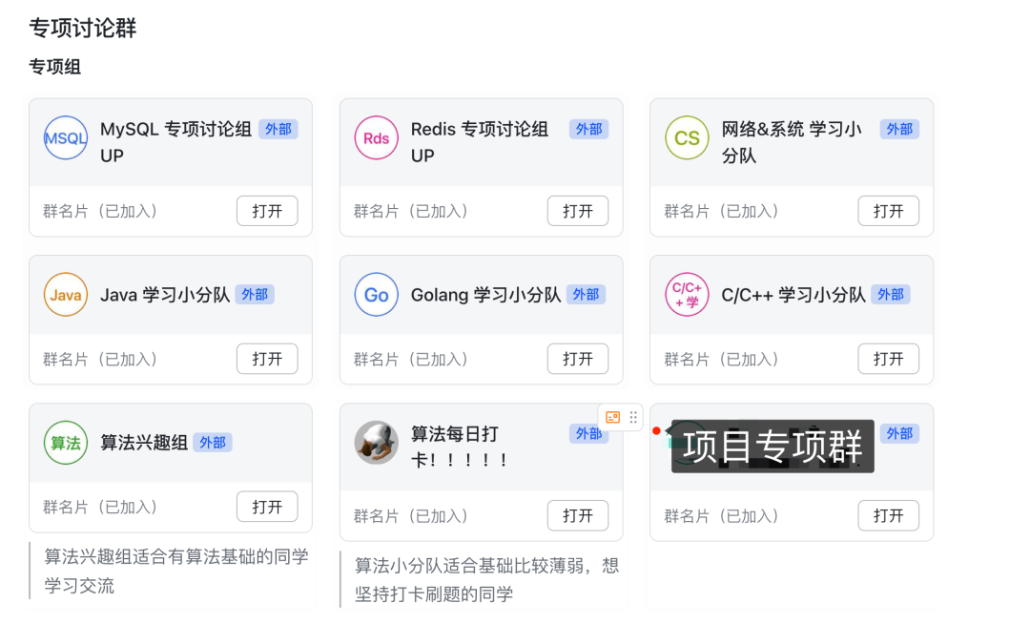Image resolution: width=1030 pixels, height=624 pixels.
Task: Open the Golang 学习小分队 group
Action: (578, 359)
